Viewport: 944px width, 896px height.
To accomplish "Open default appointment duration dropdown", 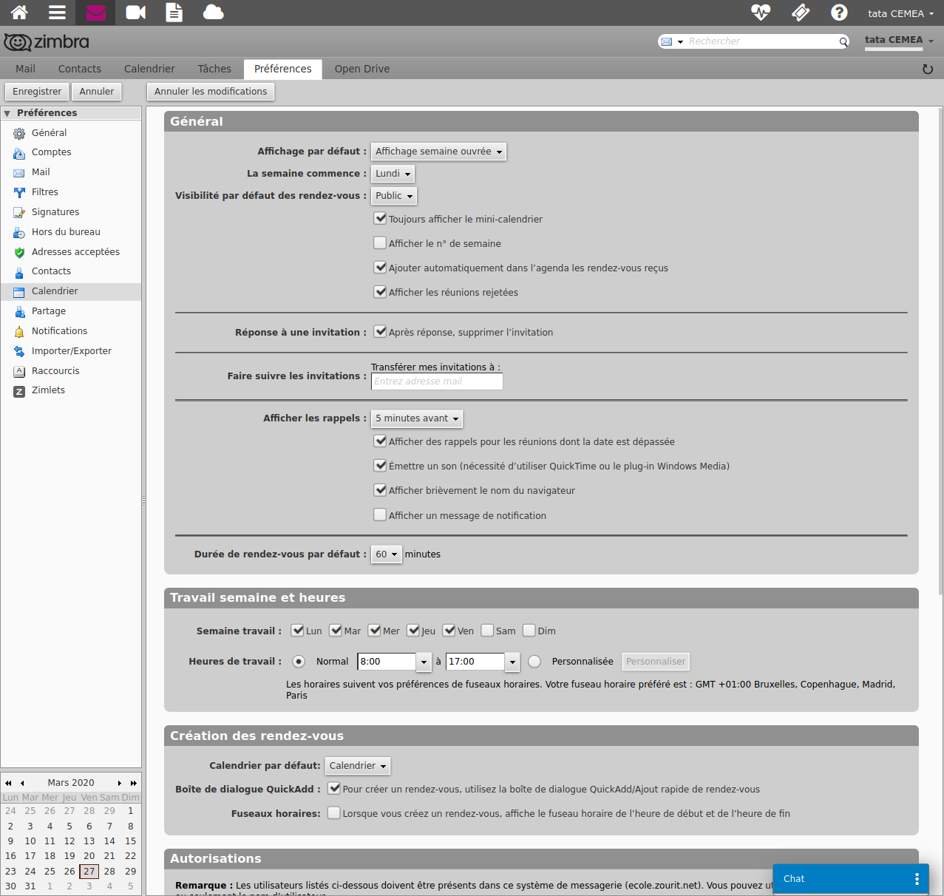I will tap(387, 554).
